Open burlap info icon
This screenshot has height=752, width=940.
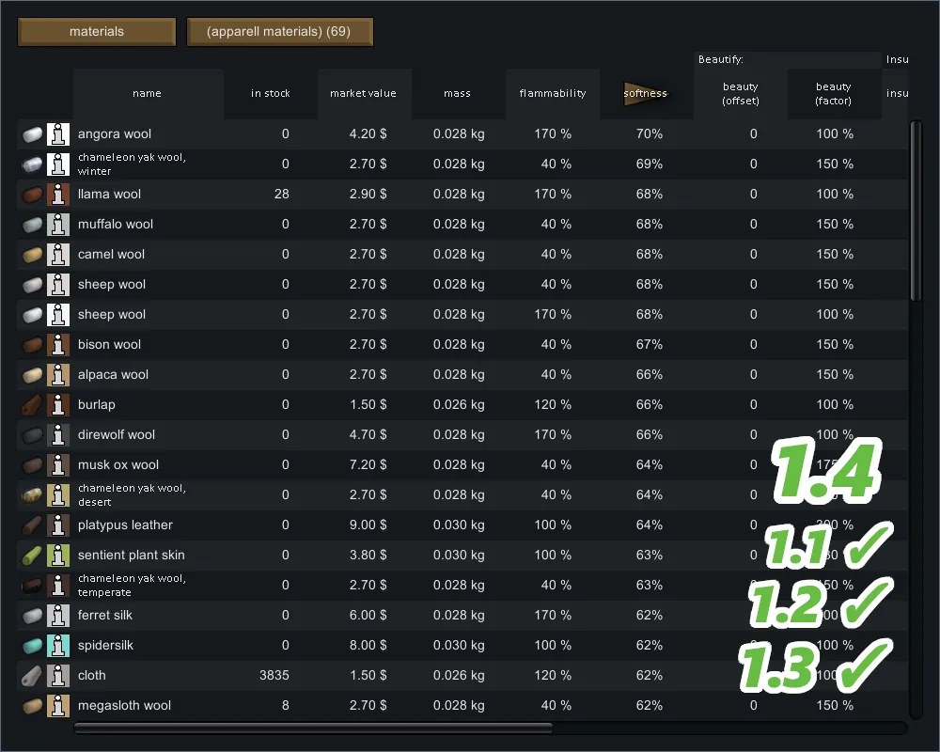click(x=58, y=404)
